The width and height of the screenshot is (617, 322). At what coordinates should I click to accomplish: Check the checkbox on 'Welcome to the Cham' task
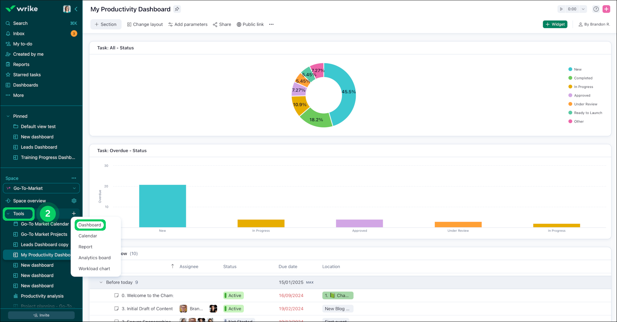[116, 295]
